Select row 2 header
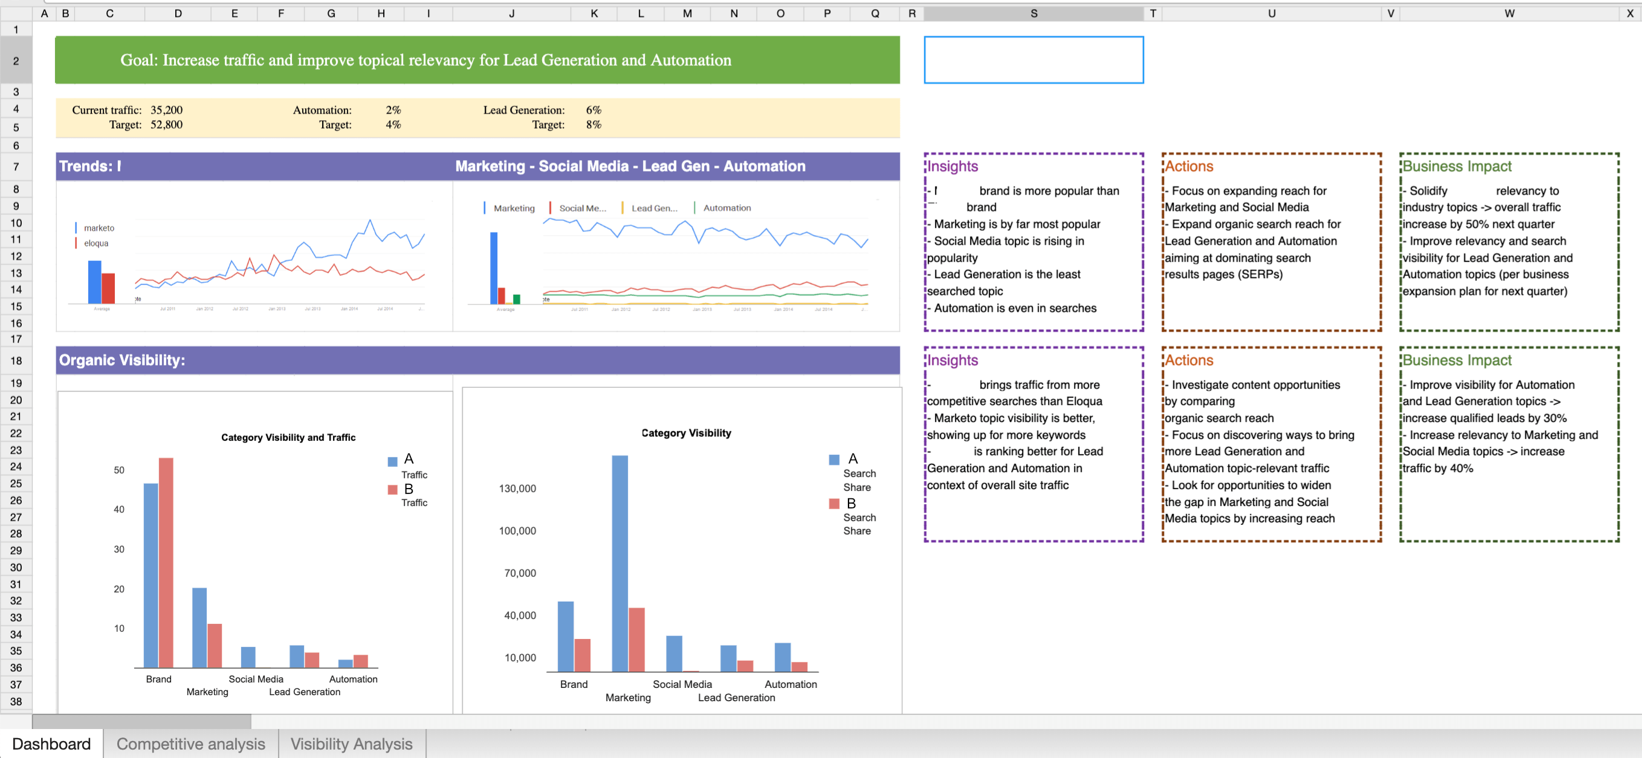The image size is (1642, 758). coord(16,60)
